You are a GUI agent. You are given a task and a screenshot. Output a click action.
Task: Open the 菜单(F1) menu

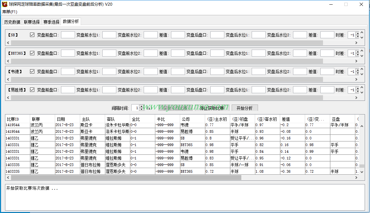pos(10,12)
